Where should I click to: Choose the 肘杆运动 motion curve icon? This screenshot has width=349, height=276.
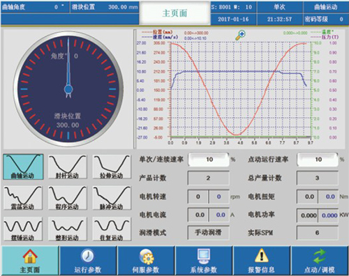[68, 167]
